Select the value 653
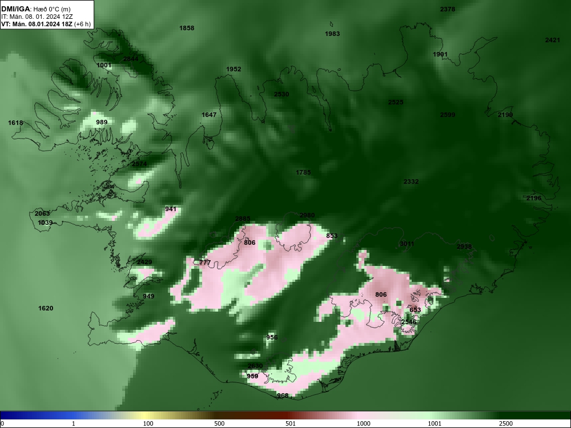This screenshot has width=571, height=428. coord(415,310)
